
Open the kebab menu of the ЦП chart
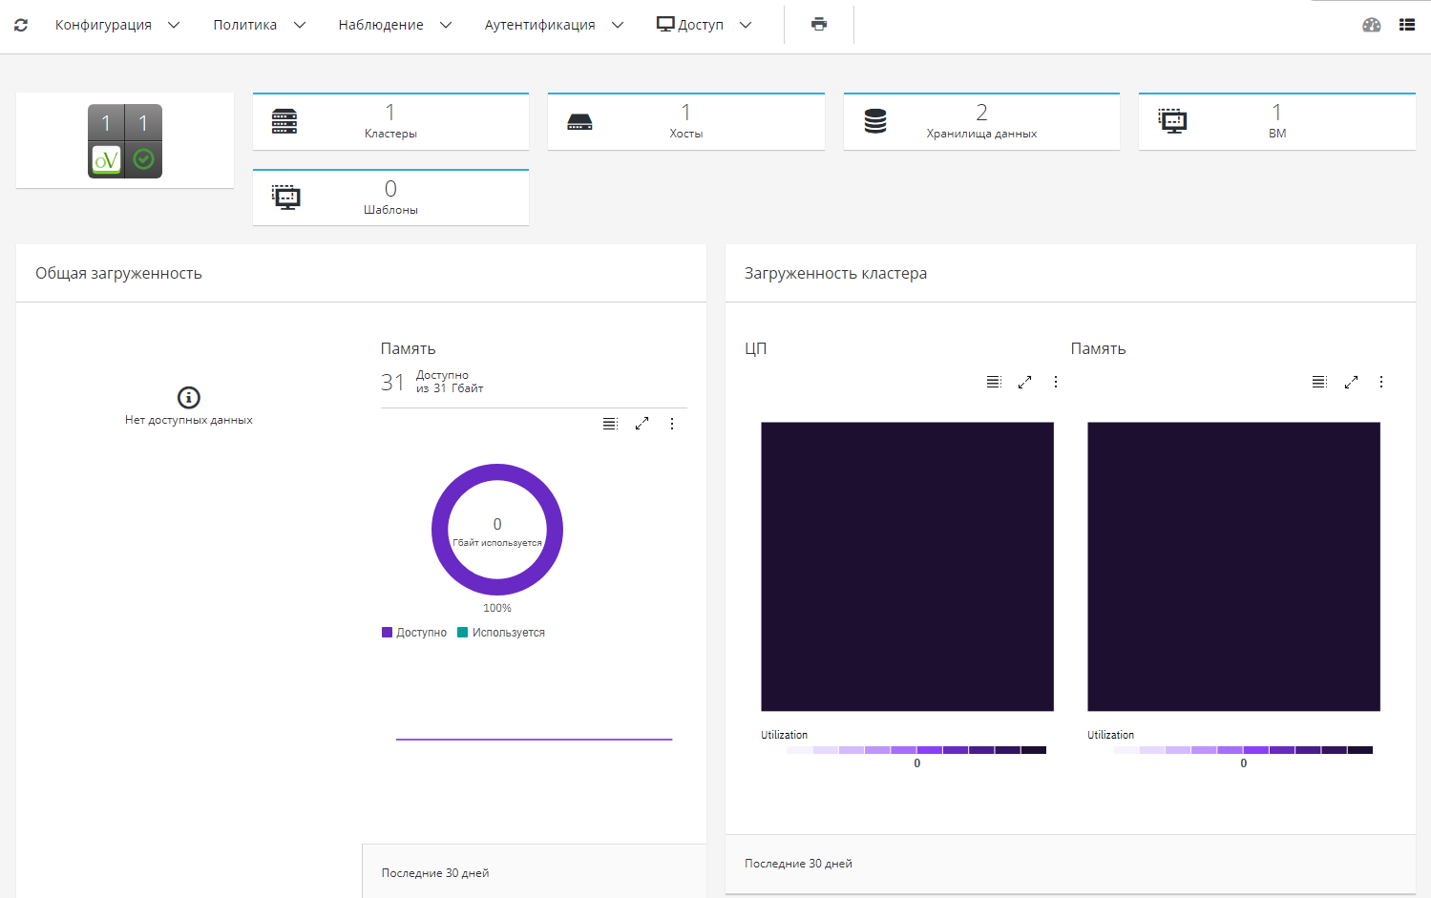coord(1055,382)
